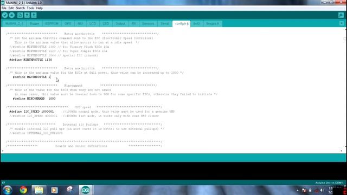Open the Help menu
The image size is (347, 195).
[40, 8]
